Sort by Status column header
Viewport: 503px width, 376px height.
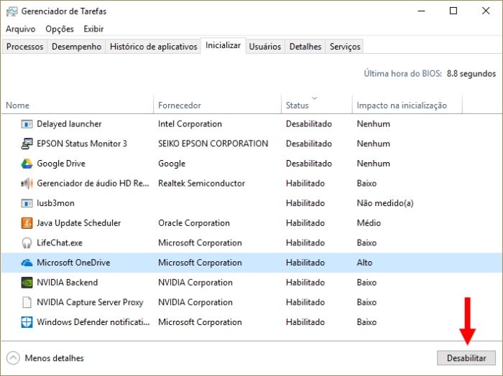click(317, 105)
